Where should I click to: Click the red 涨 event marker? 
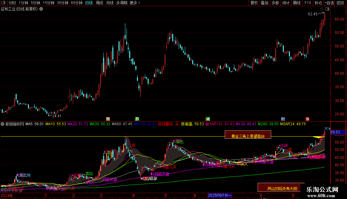pyautogui.click(x=307, y=119)
